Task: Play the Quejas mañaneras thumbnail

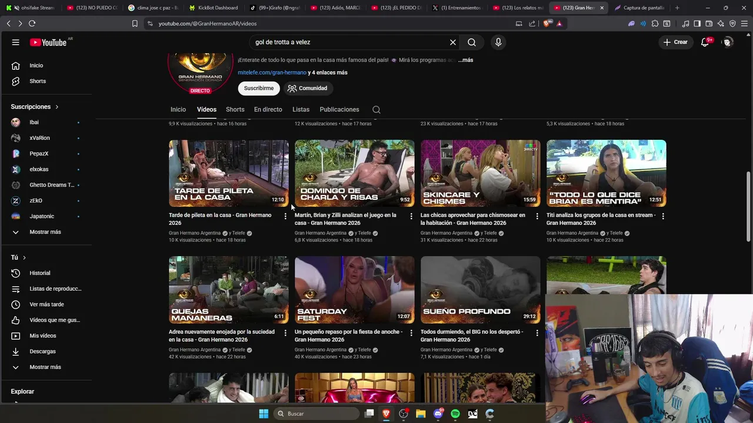Action: click(229, 290)
